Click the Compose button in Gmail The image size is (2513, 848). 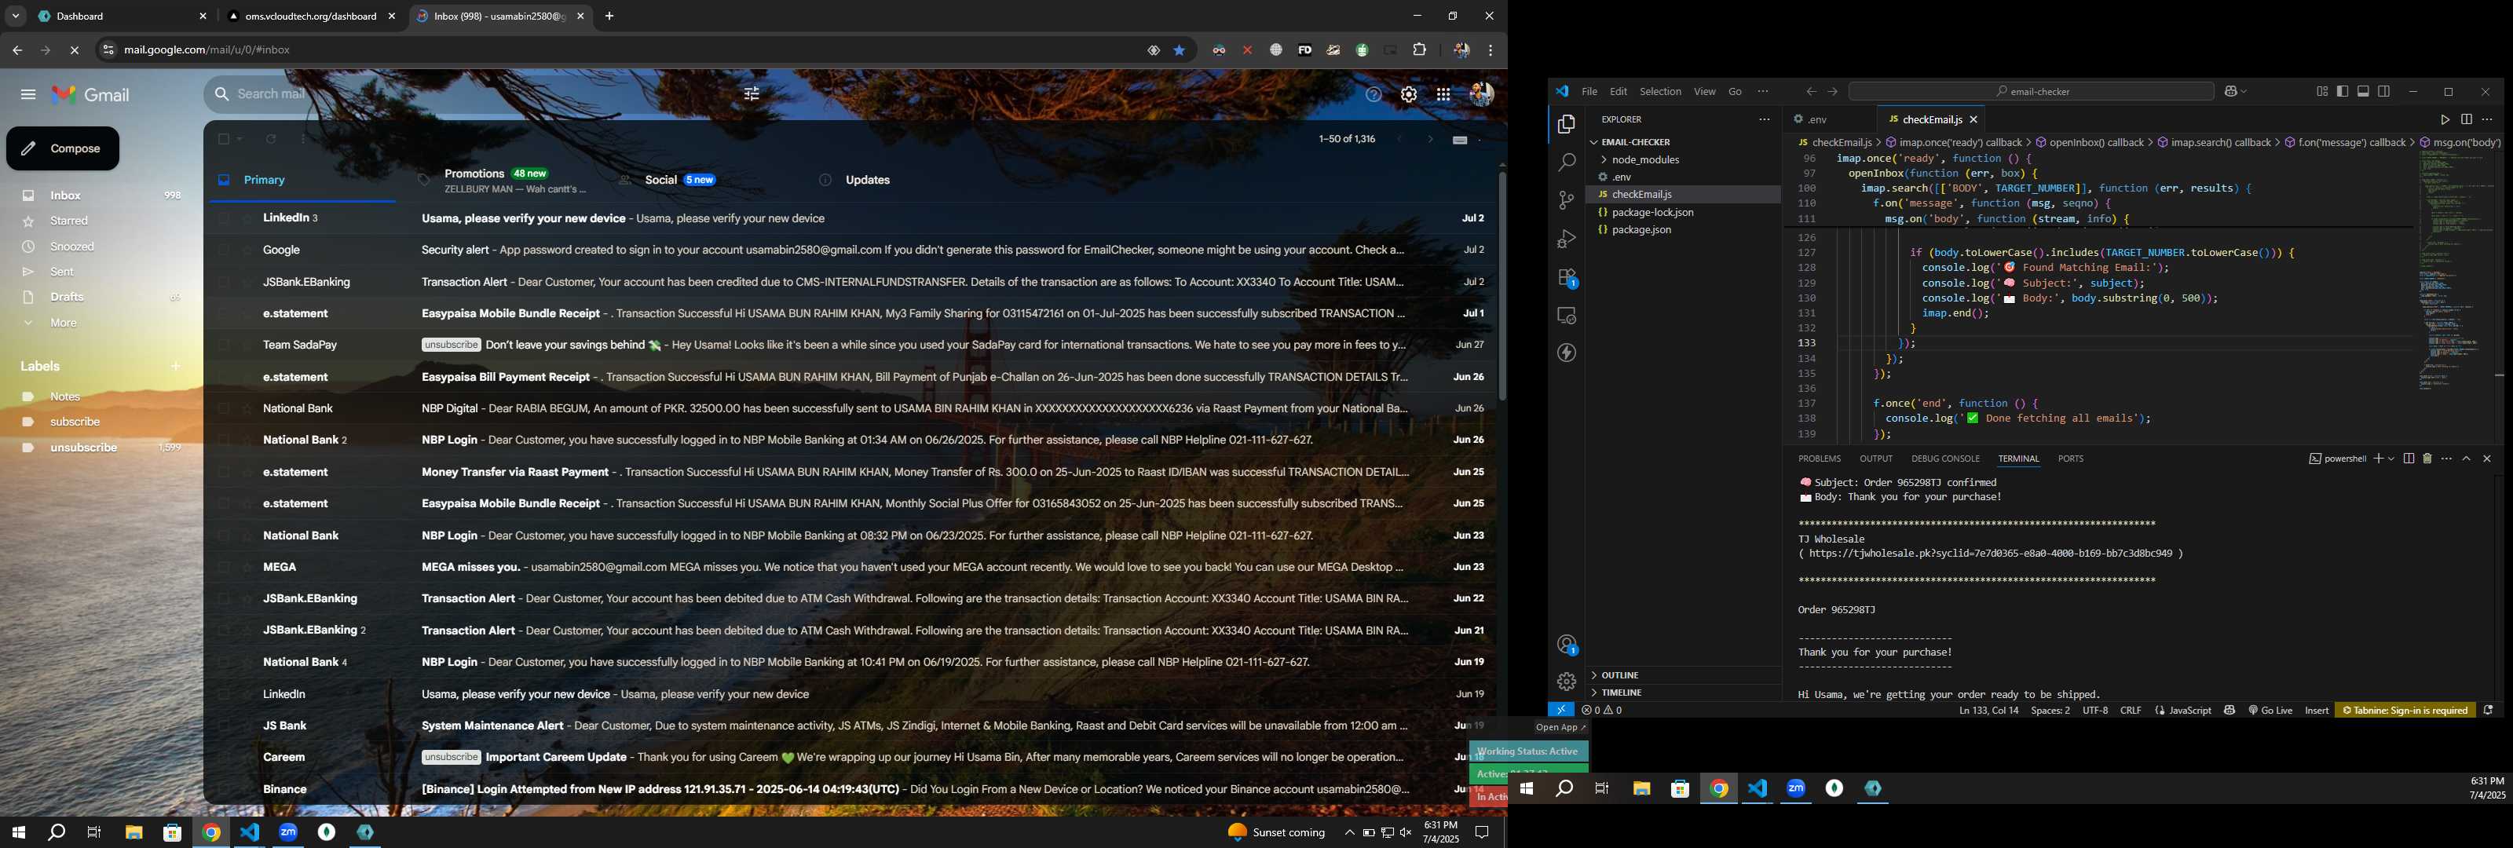point(64,149)
